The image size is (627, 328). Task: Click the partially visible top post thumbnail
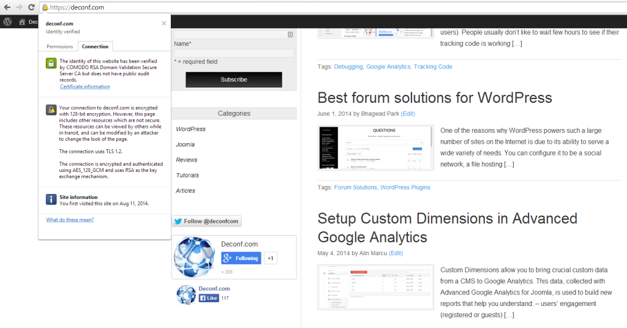tap(375, 33)
